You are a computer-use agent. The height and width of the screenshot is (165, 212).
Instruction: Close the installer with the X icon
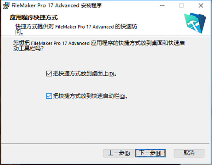coord(201,6)
